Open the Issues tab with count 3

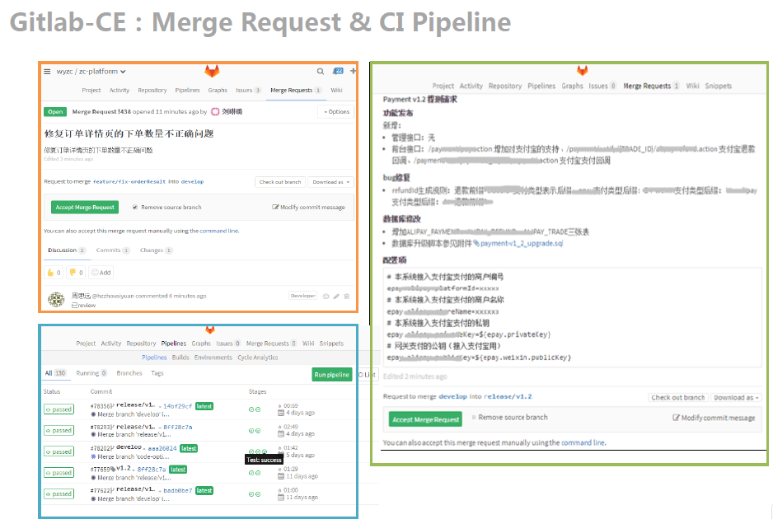point(248,90)
